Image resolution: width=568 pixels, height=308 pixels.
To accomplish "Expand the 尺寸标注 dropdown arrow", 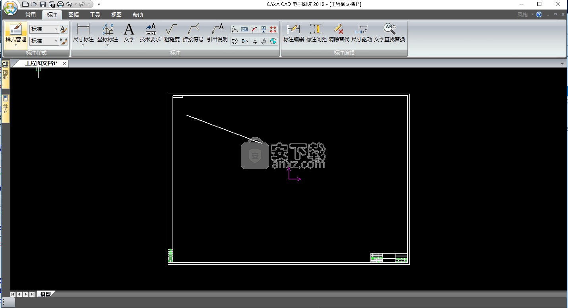I will 83,45.
